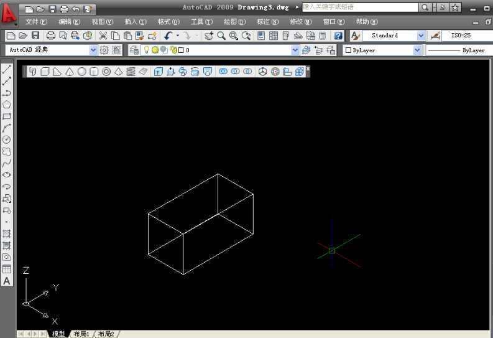
Task: Click the Pan realtime icon
Action: (209, 35)
